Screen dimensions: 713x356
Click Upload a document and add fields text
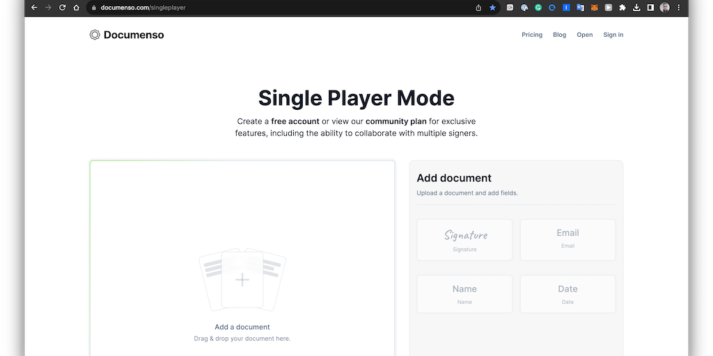(467, 193)
